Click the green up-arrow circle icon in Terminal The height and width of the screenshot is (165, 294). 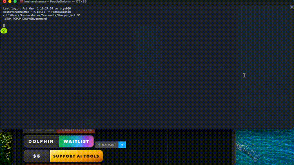pos(4,31)
